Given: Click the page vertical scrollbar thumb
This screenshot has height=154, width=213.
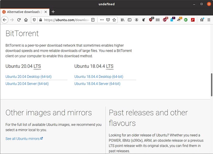Looking at the screenshot, I should click(x=212, y=85).
